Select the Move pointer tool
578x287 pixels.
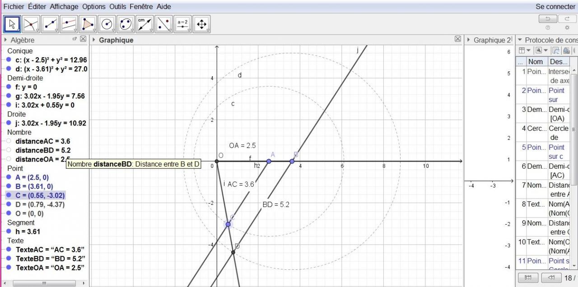click(x=12, y=24)
